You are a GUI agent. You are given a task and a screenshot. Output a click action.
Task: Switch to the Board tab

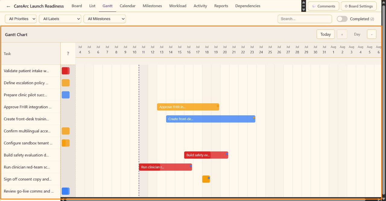(77, 6)
